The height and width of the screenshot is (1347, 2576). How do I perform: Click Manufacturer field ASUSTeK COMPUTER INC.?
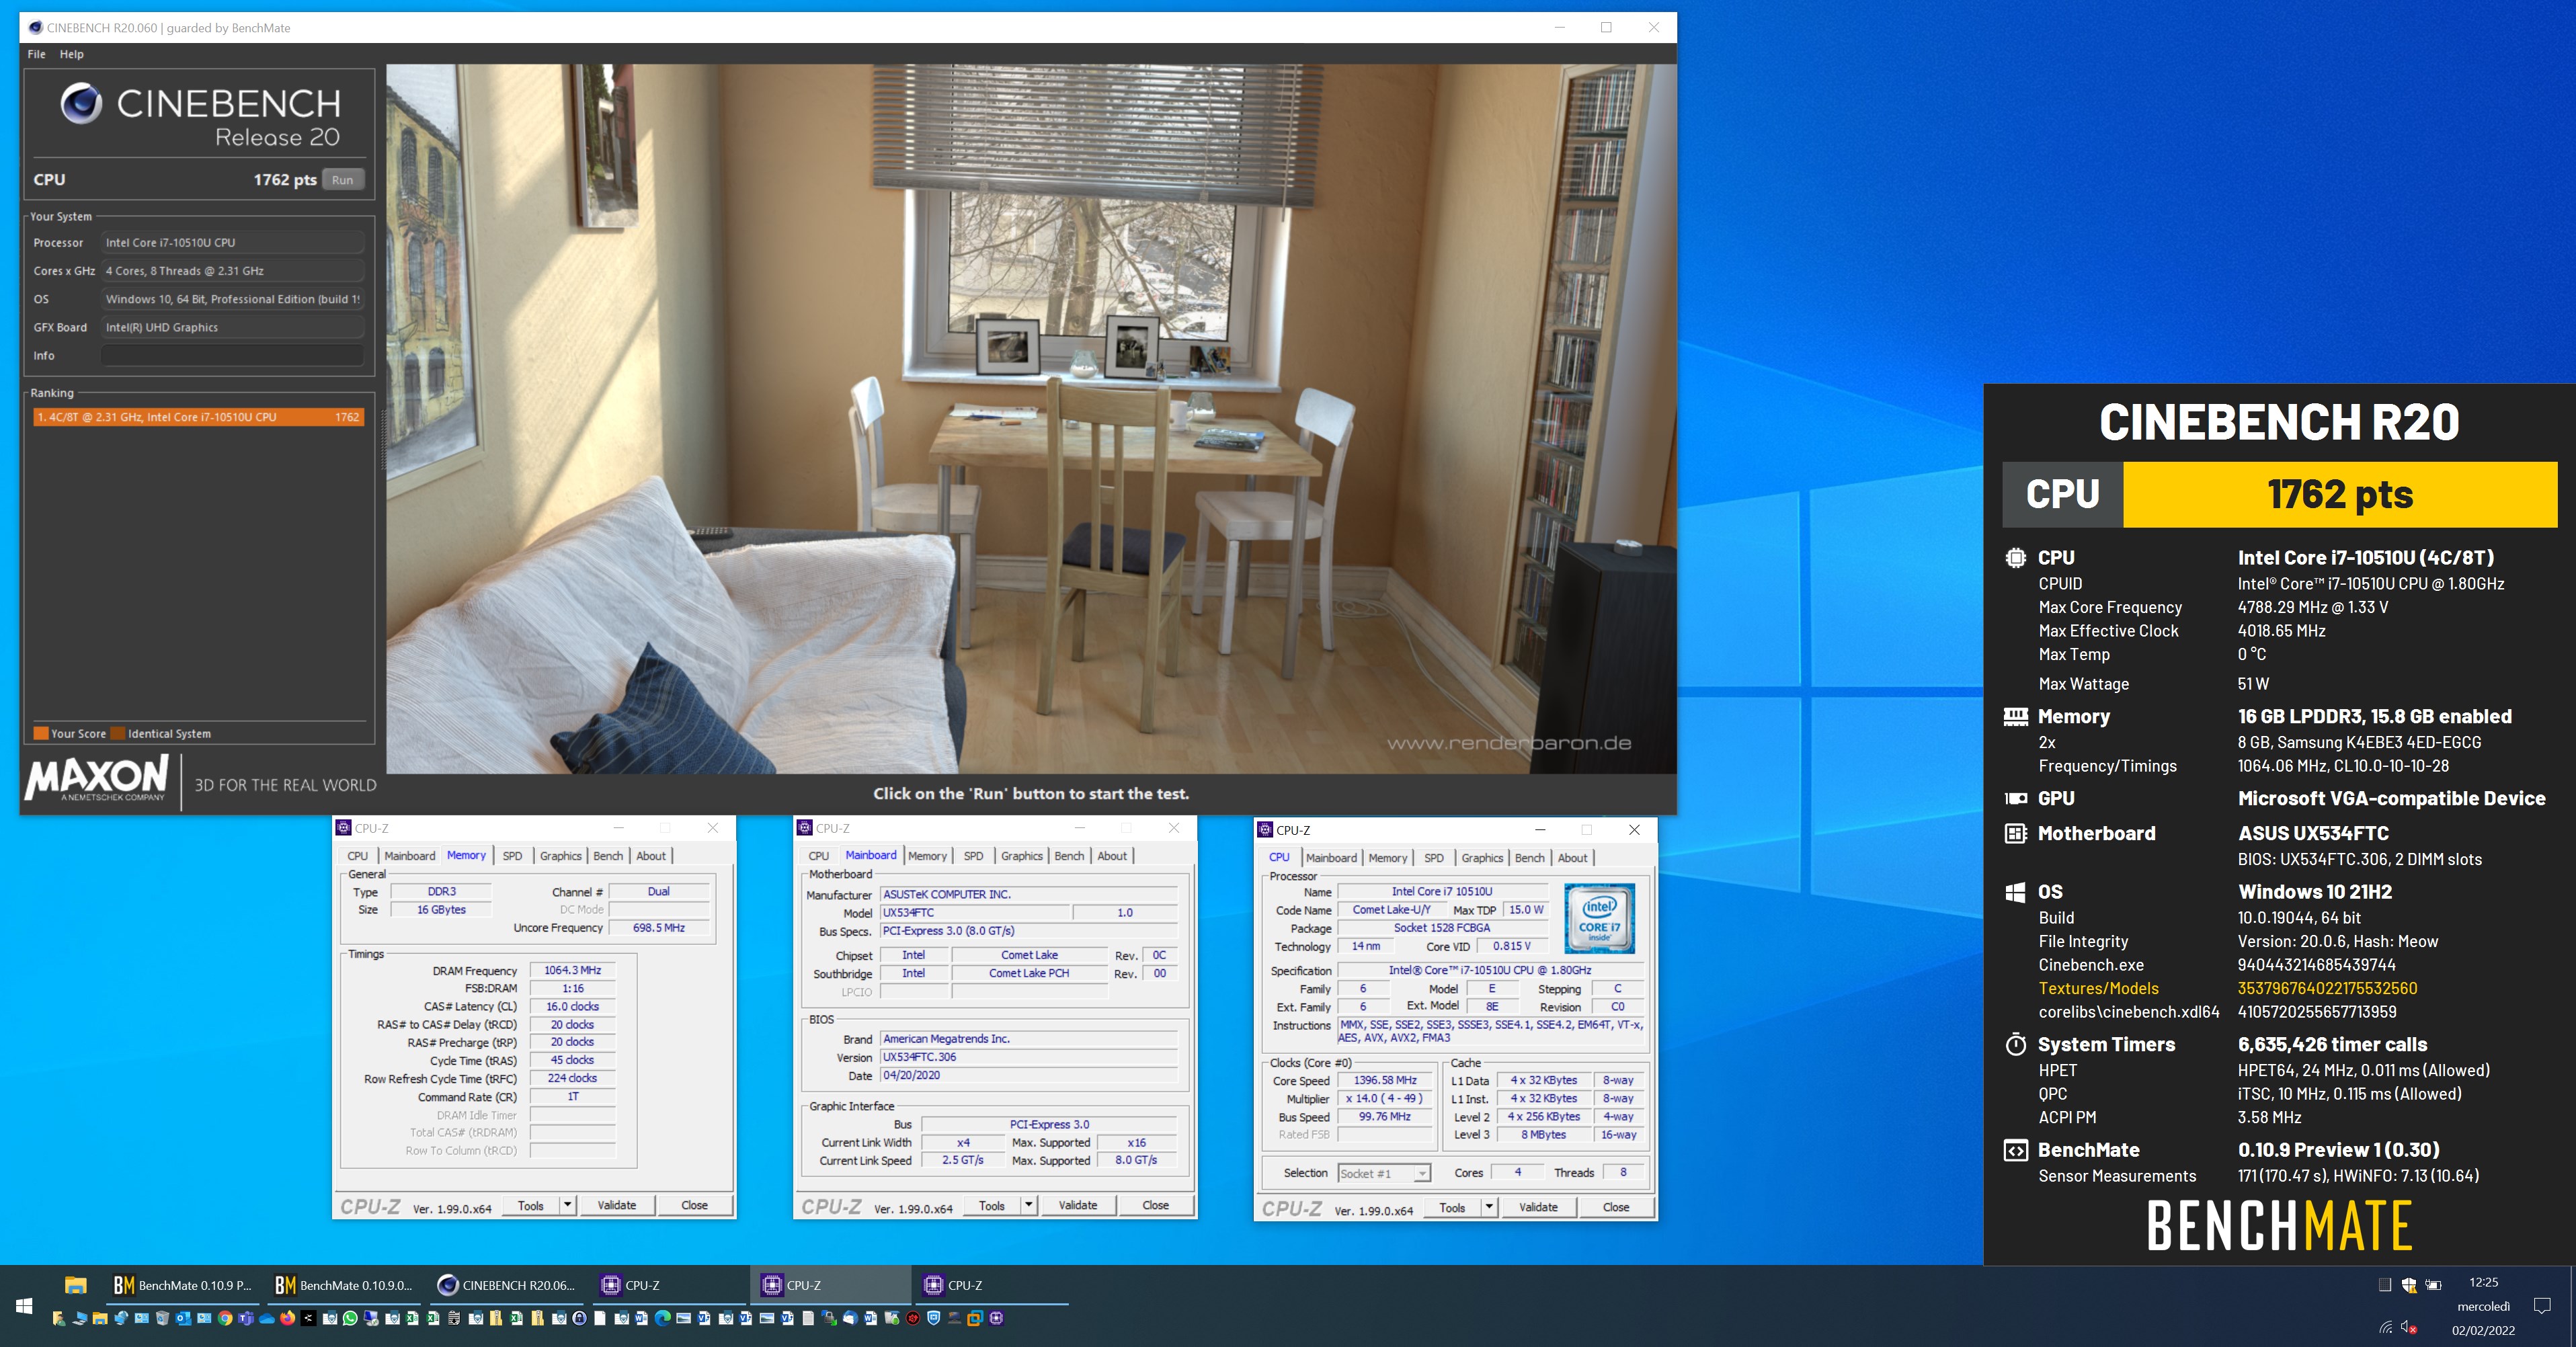pos(1028,894)
